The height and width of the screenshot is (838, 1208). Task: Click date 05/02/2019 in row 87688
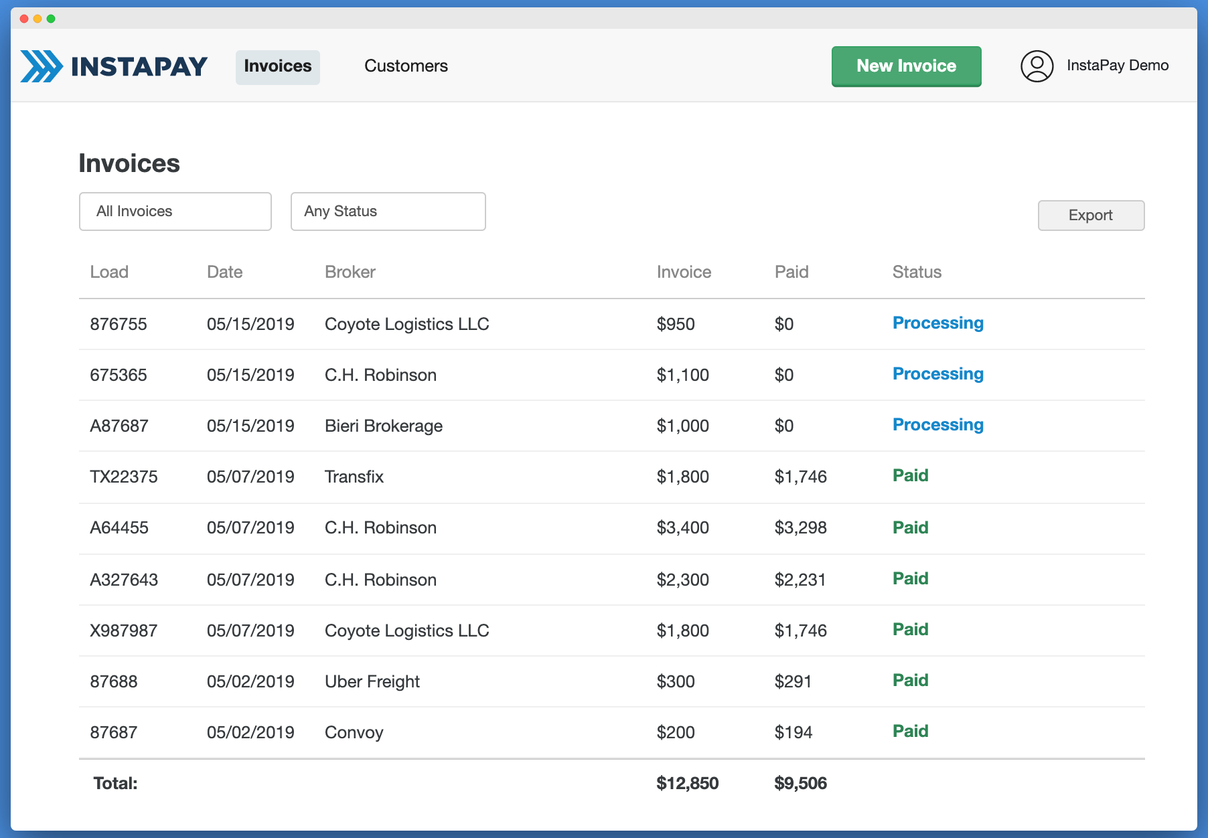(250, 681)
